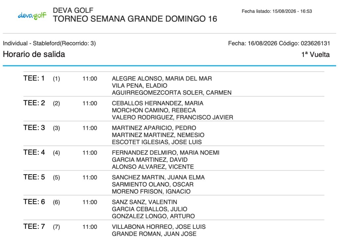Select the group number (5) label
The width and height of the screenshot is (338, 248).
point(56,178)
